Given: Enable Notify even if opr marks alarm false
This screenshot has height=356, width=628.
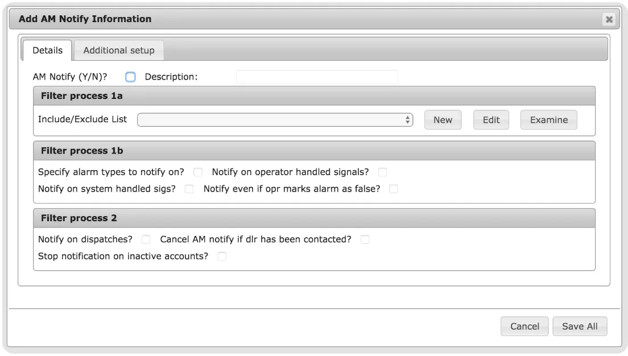Looking at the screenshot, I should click(394, 189).
